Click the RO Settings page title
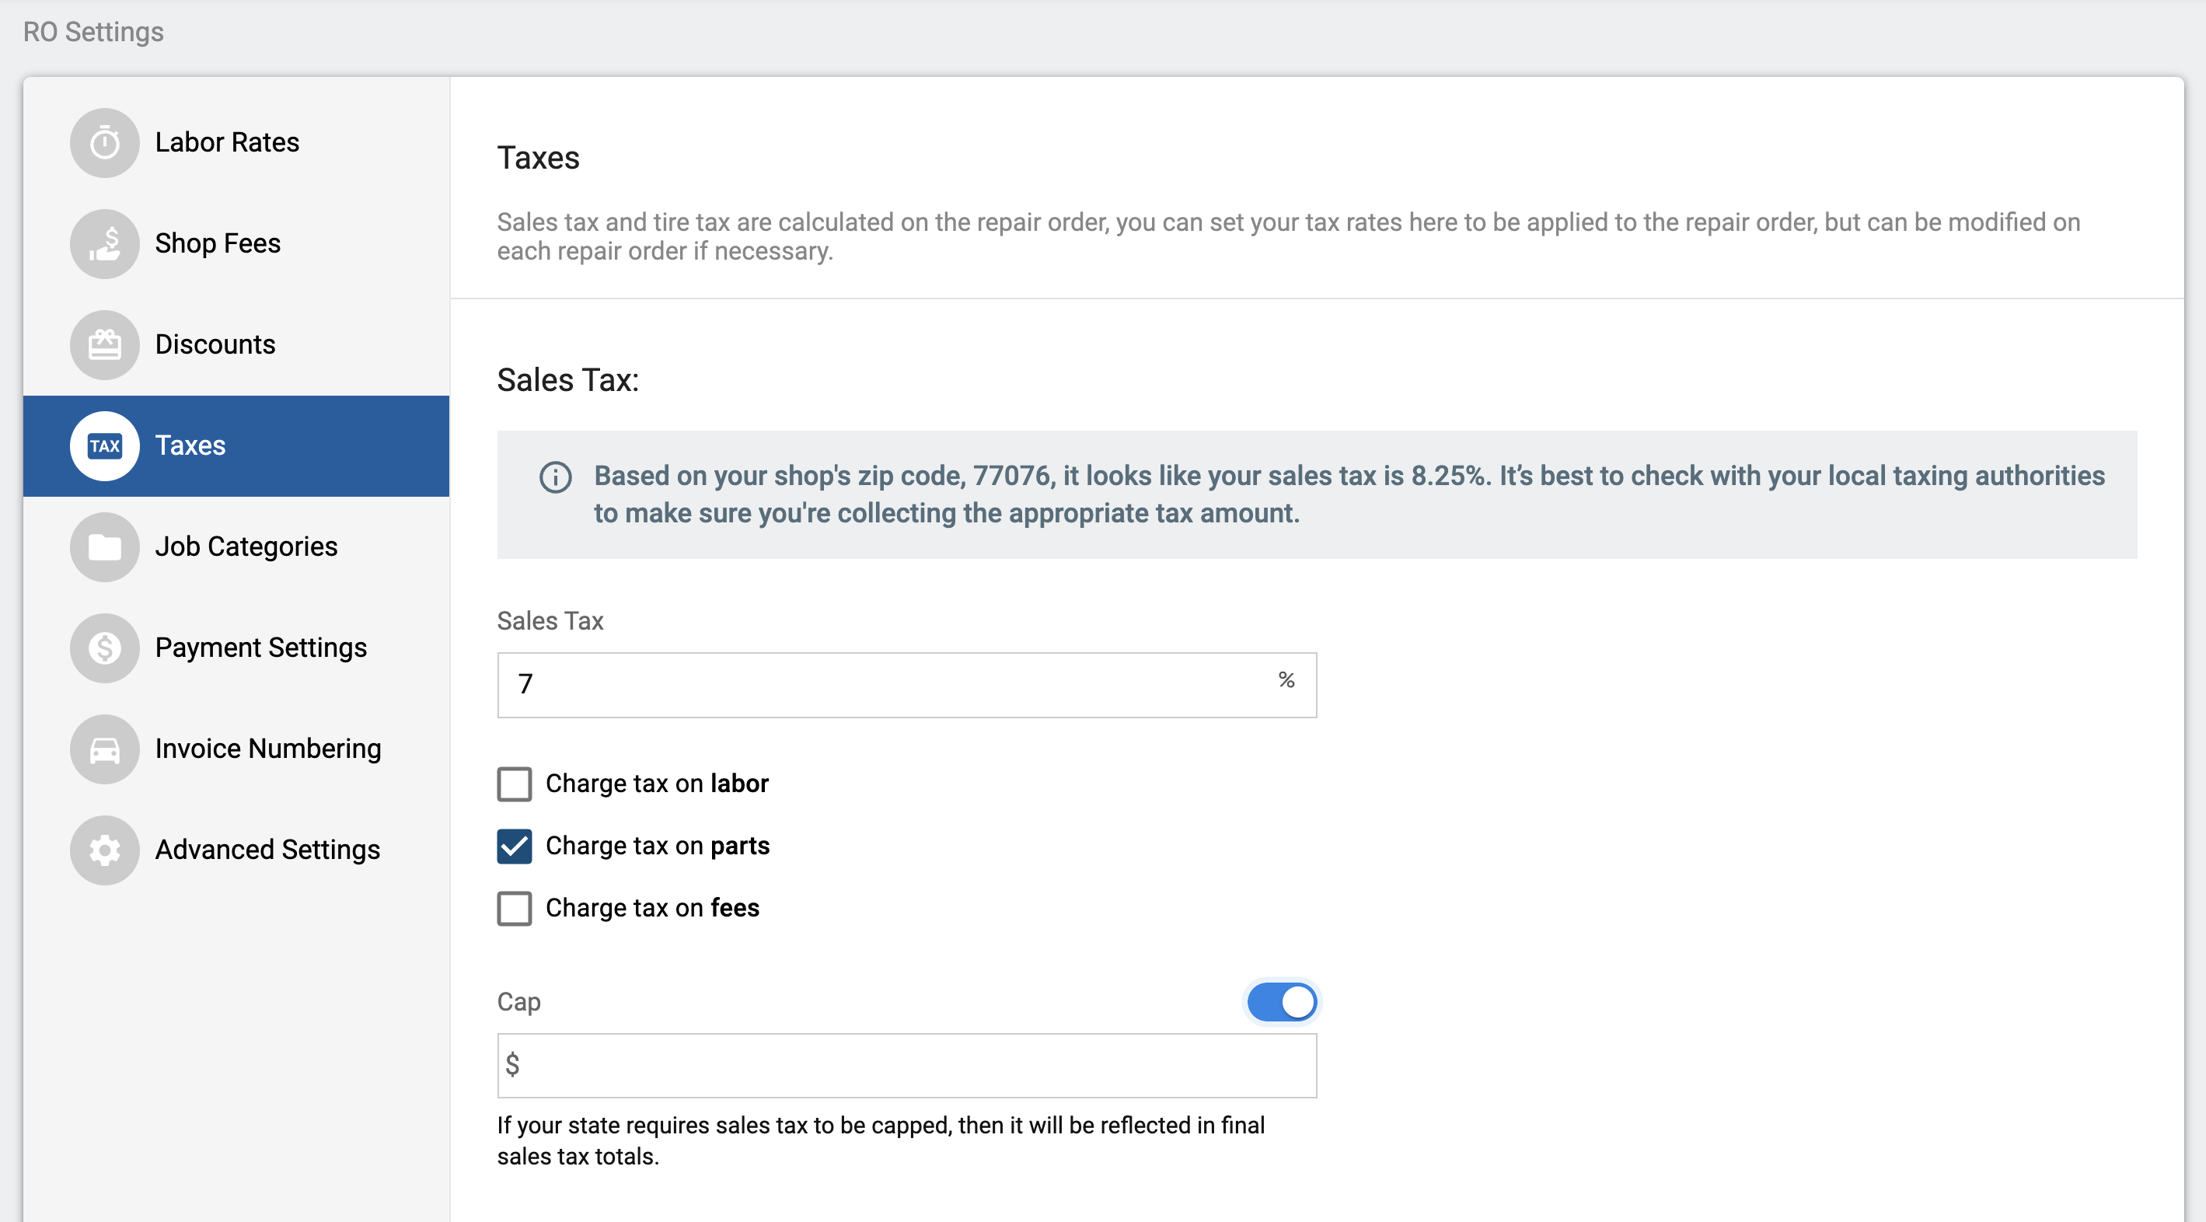The width and height of the screenshot is (2206, 1222). pyautogui.click(x=93, y=32)
